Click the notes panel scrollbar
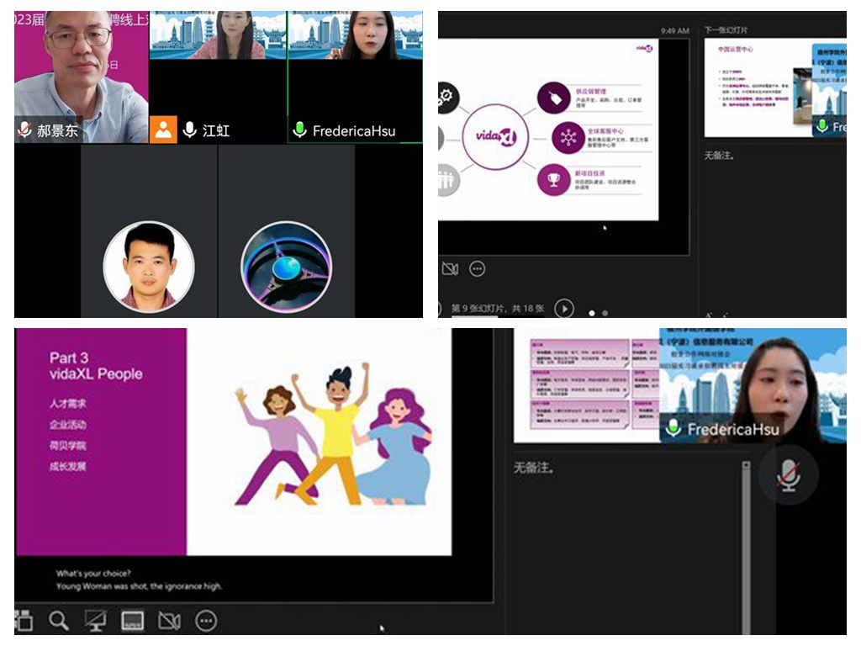The image size is (861, 646). (745, 547)
